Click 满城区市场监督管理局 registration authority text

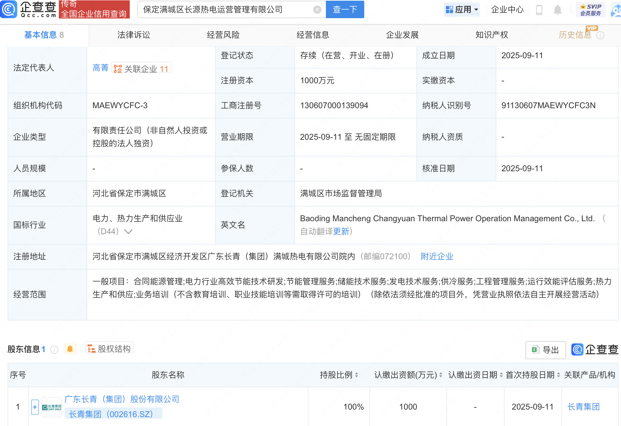341,193
